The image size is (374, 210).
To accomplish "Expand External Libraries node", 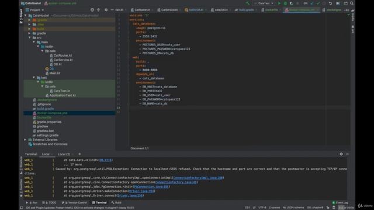I will pyautogui.click(x=25, y=140).
